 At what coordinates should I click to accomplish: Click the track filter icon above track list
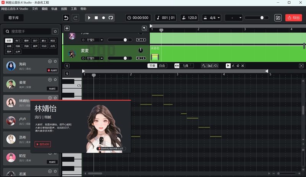[x=144, y=28]
